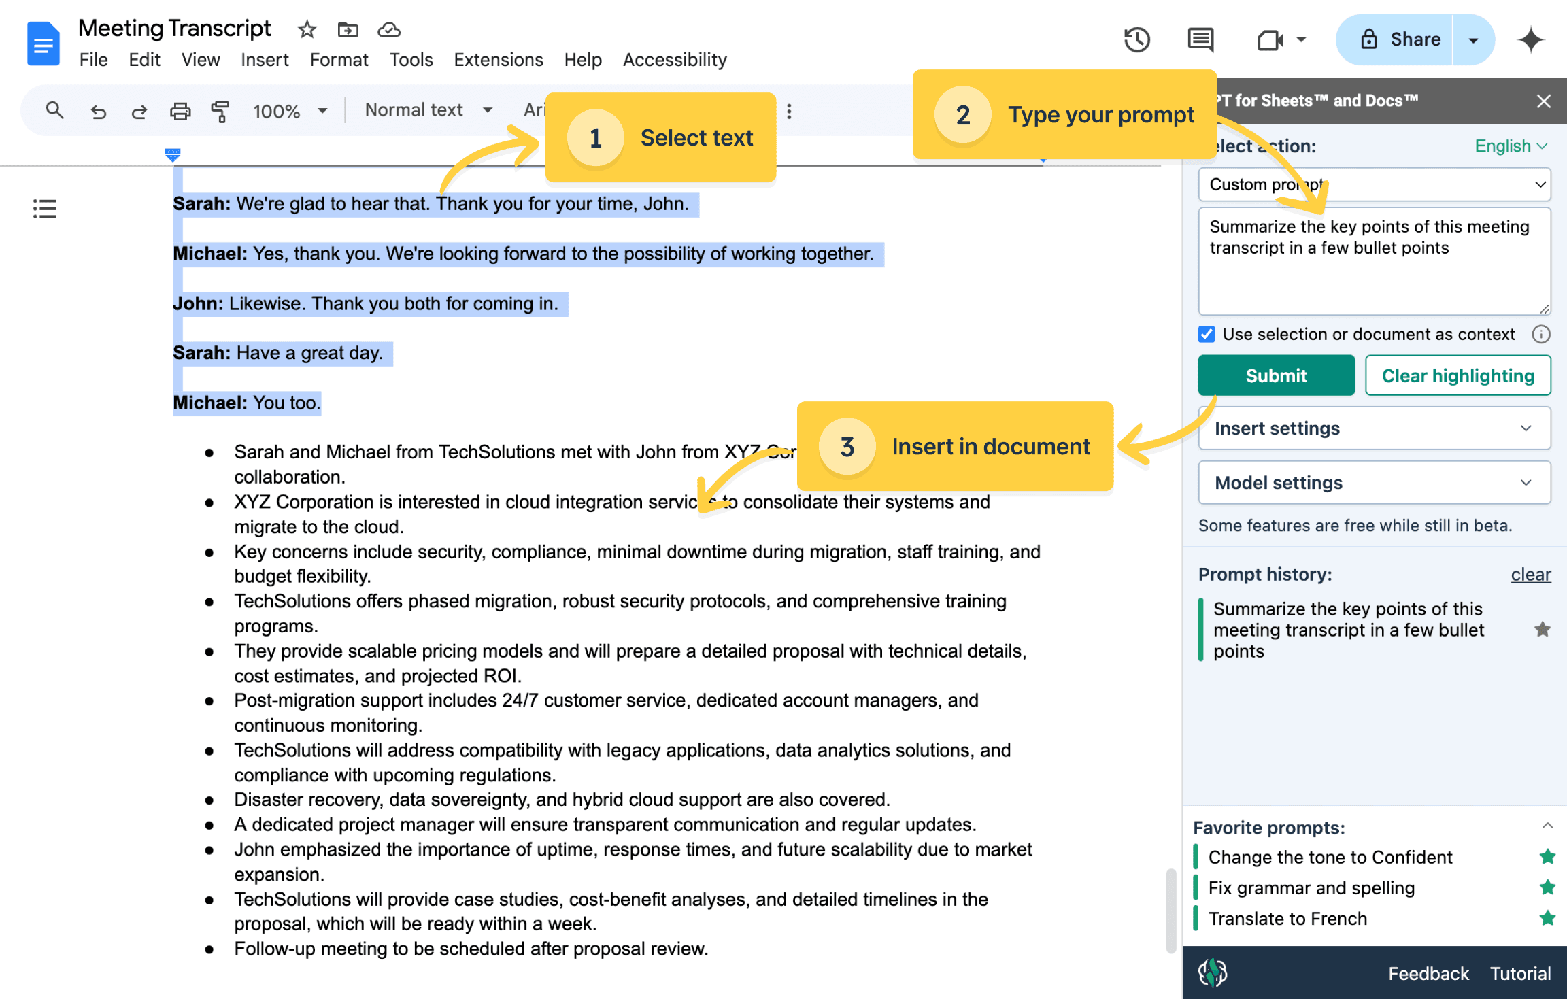Star the Meeting Transcript document

(x=307, y=29)
